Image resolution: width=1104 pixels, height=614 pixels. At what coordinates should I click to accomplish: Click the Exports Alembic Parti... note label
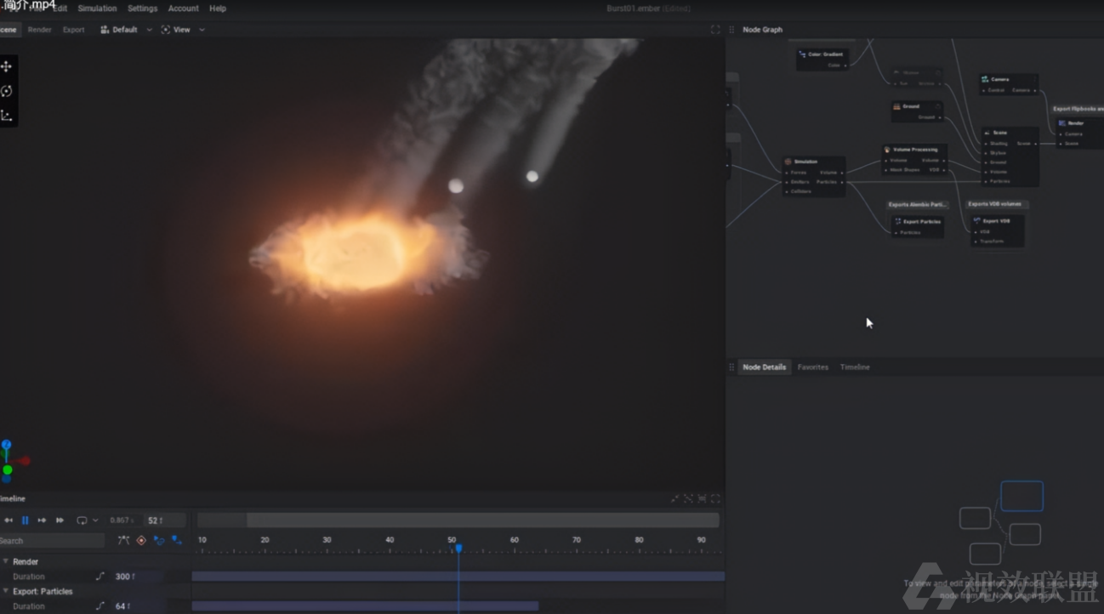918,205
